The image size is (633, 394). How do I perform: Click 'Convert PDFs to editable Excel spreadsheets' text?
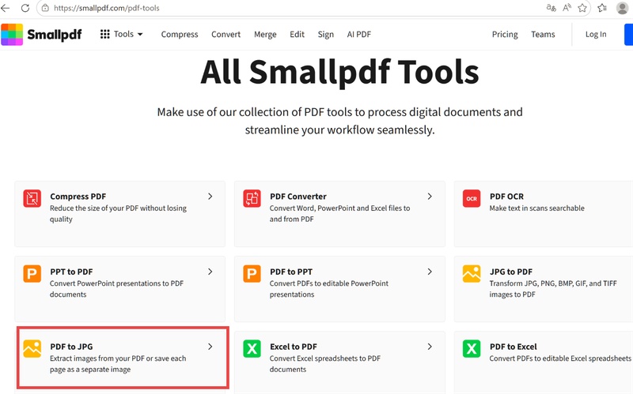(x=560, y=358)
